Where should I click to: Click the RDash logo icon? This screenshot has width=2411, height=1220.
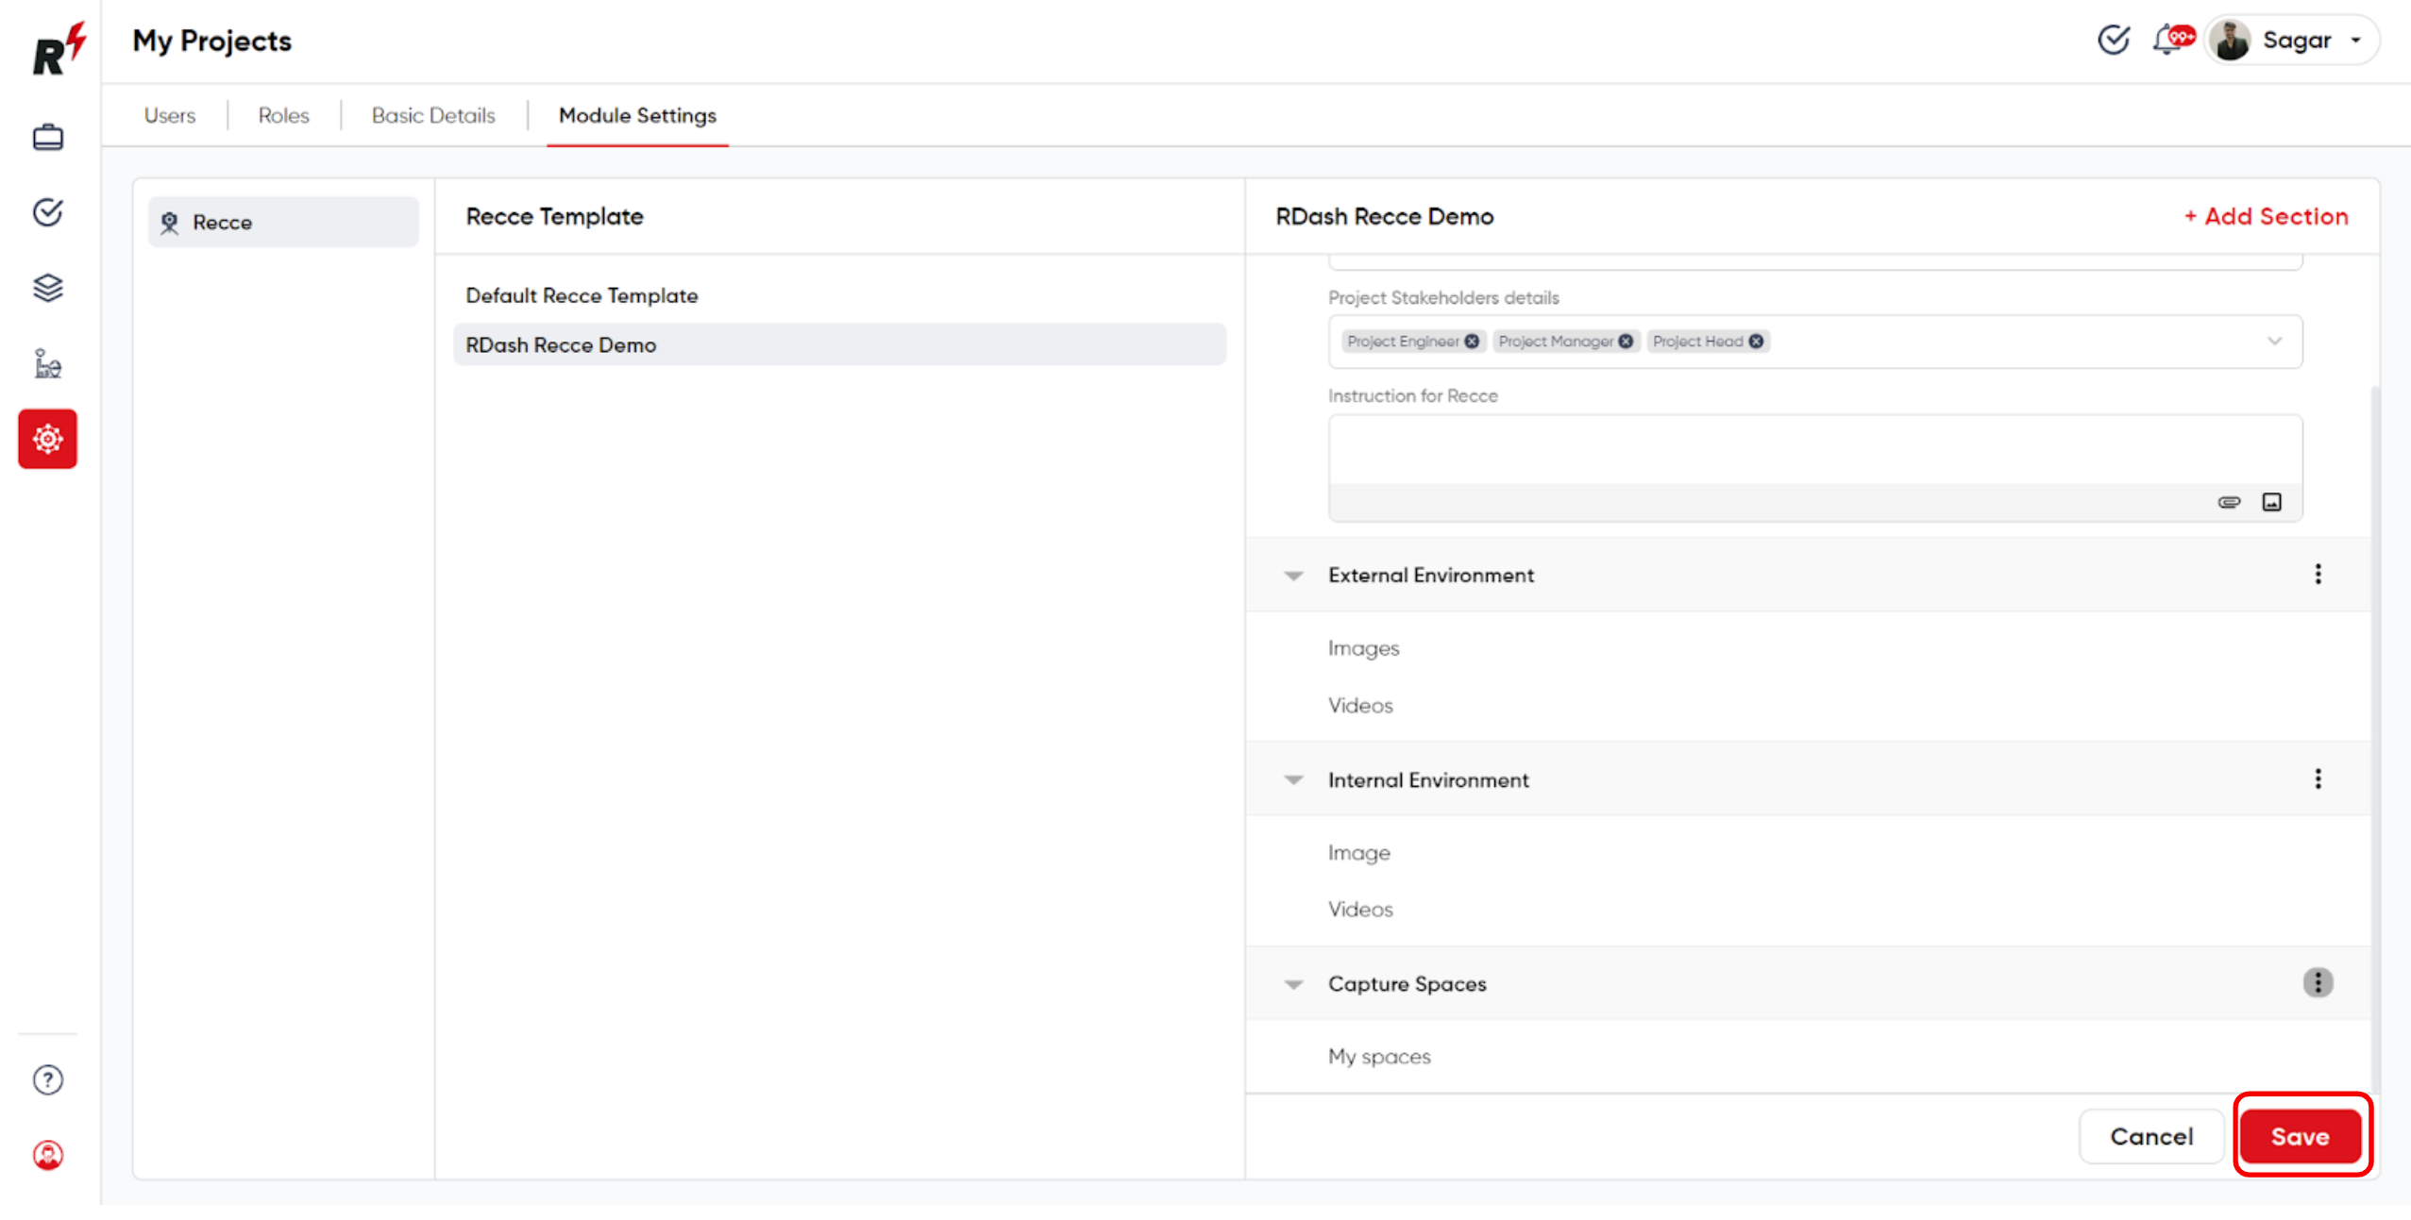[x=59, y=47]
